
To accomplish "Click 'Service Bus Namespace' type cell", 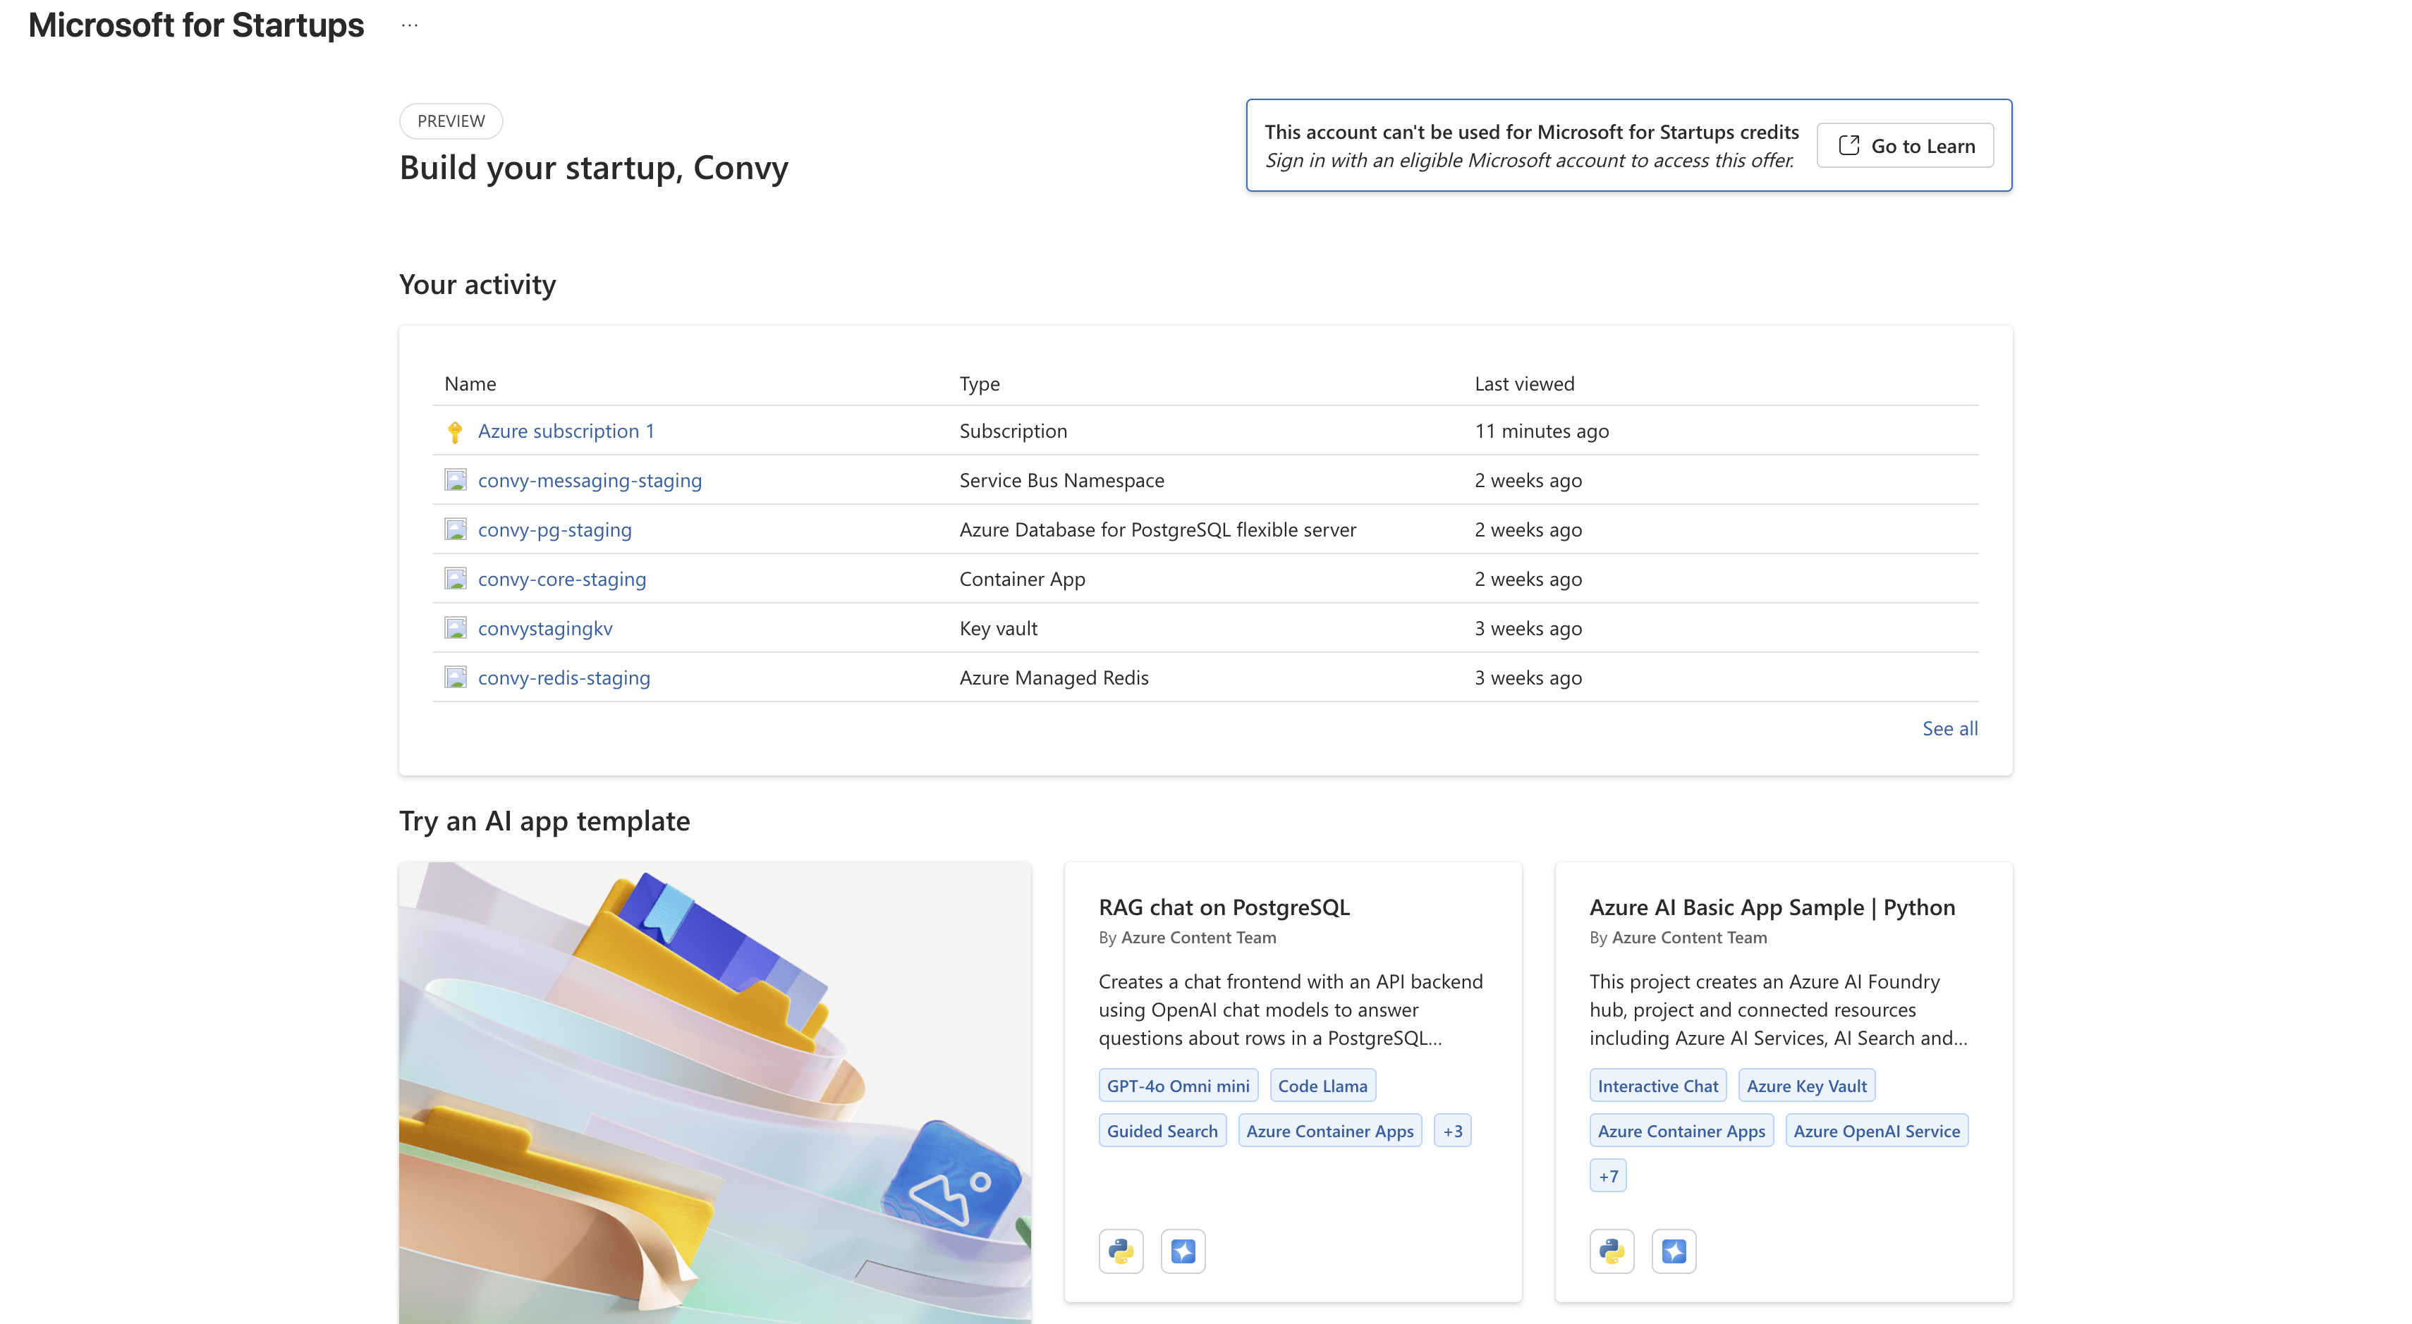I will coord(1062,480).
